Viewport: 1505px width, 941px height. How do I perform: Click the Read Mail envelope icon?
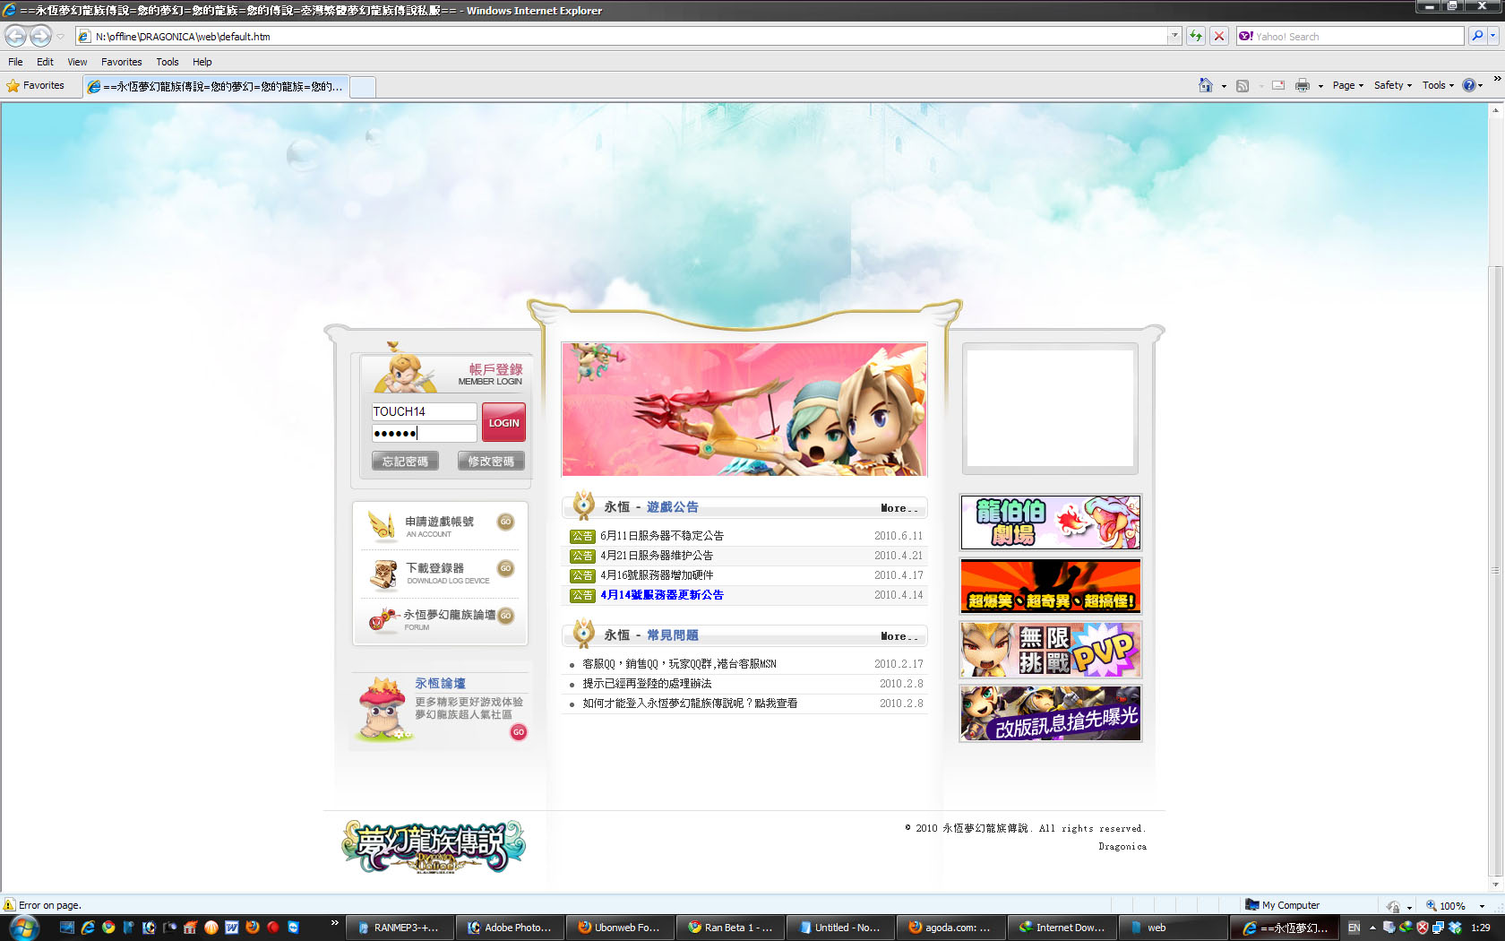[x=1278, y=85]
